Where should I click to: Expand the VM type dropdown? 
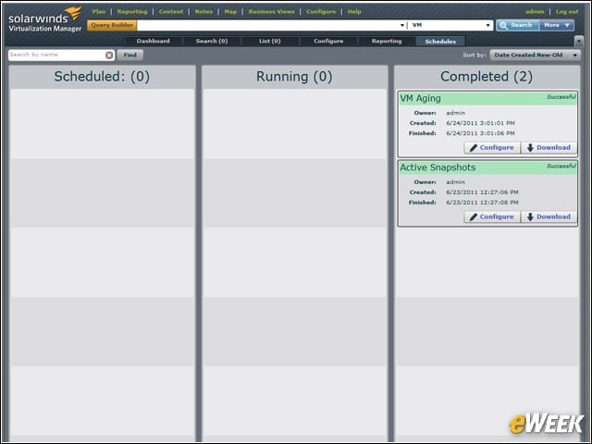(x=487, y=25)
